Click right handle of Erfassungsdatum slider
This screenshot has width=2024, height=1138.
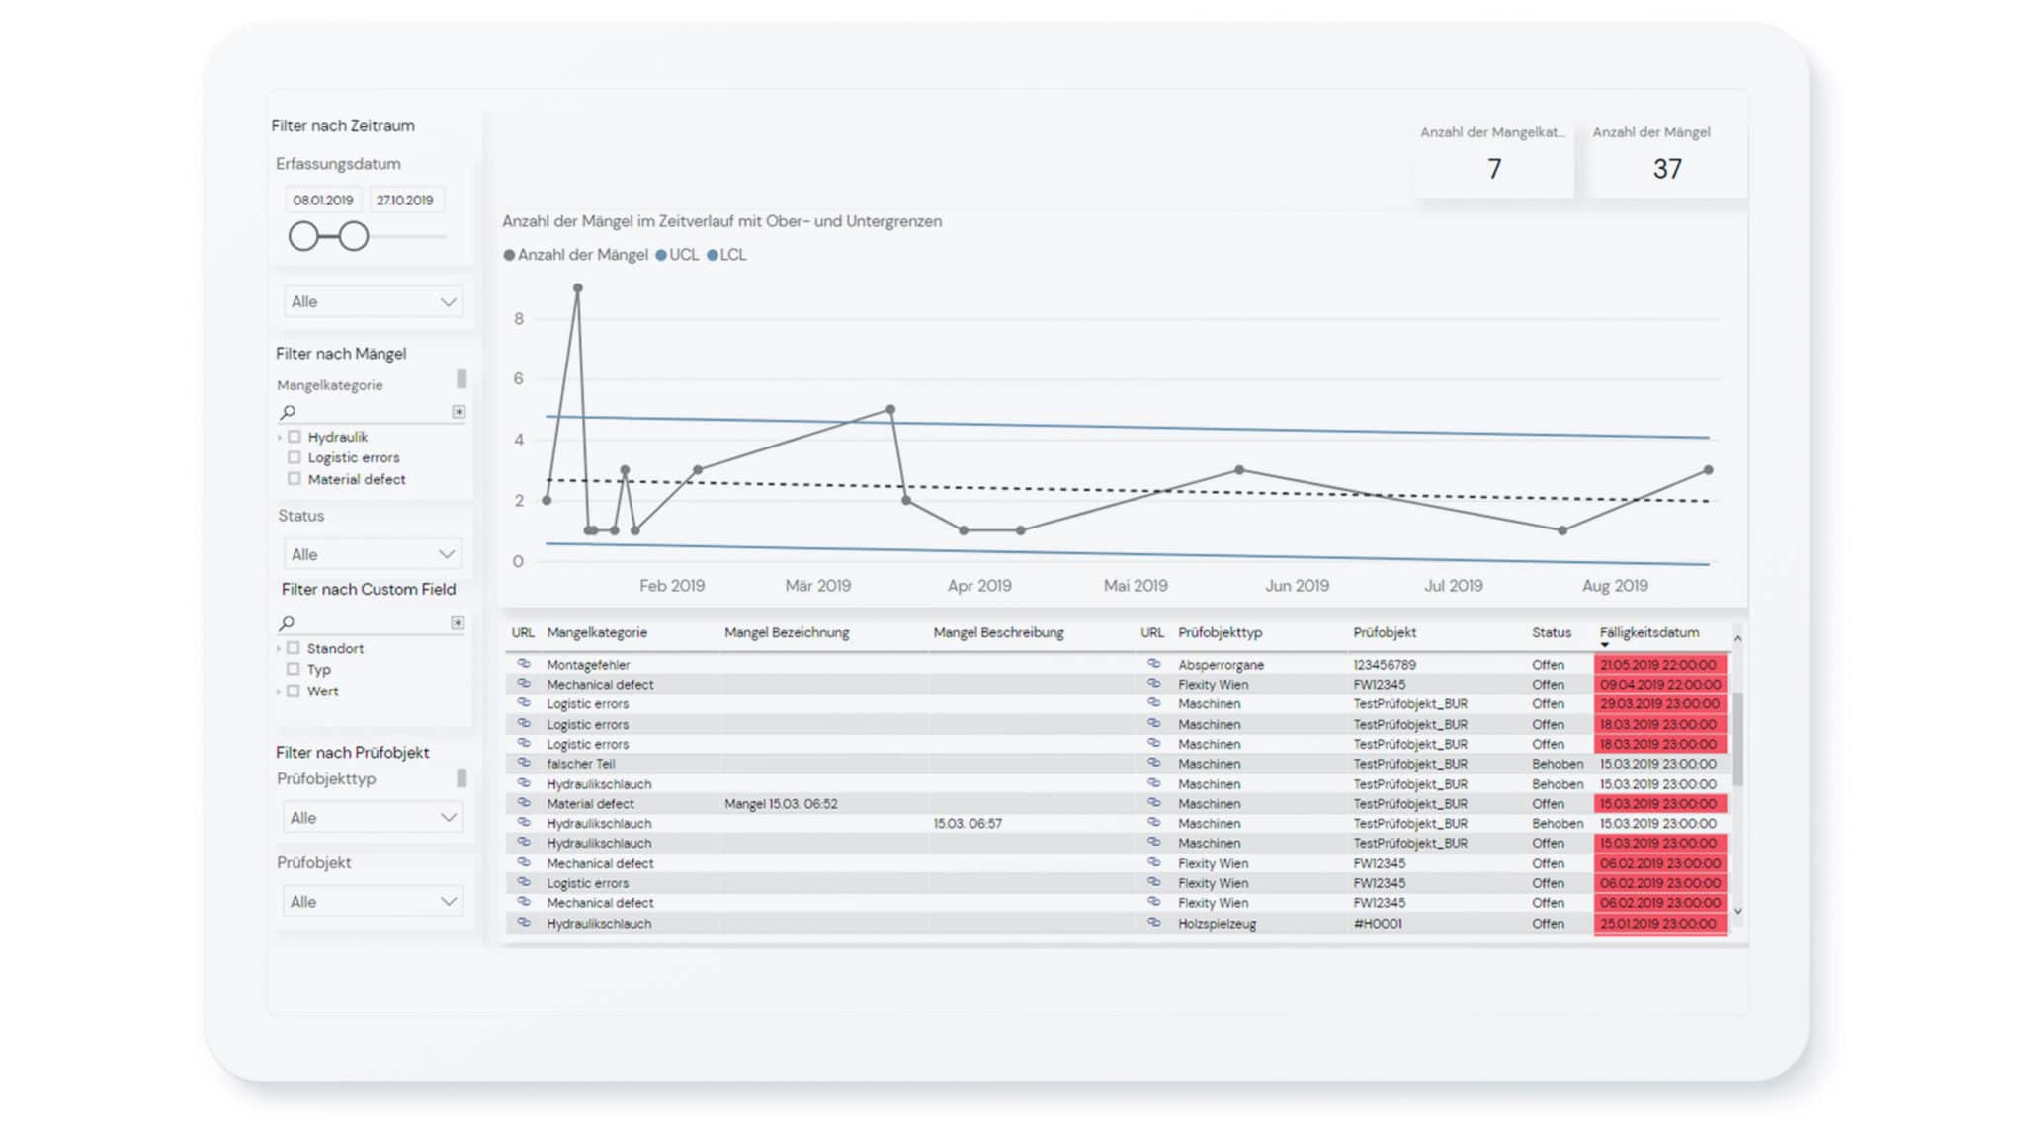354,236
